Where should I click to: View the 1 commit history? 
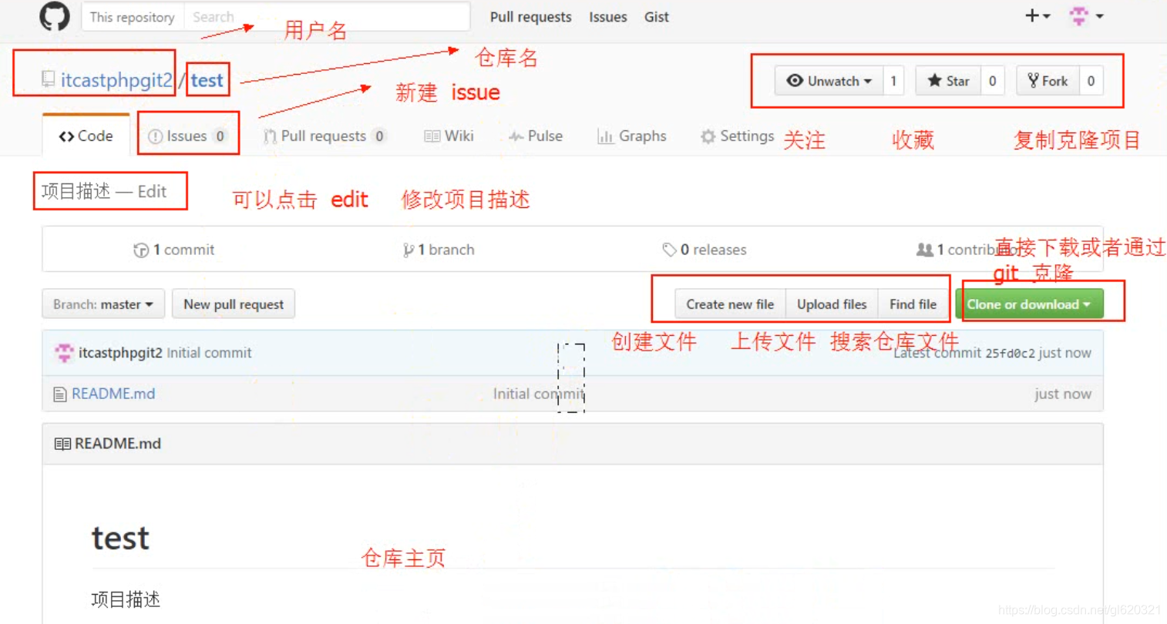click(174, 250)
